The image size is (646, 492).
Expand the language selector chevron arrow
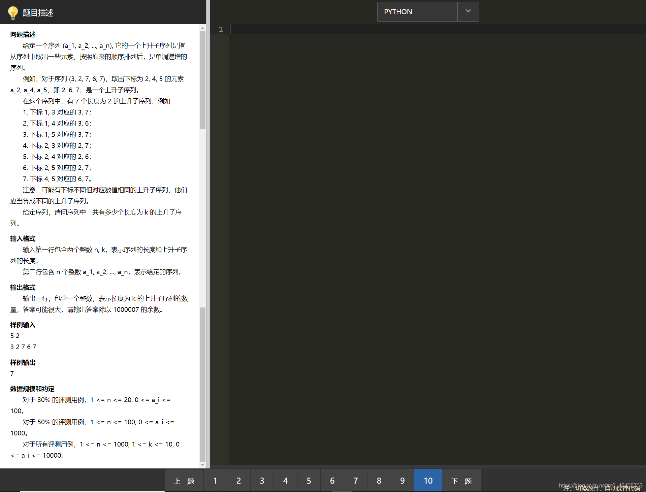(468, 11)
